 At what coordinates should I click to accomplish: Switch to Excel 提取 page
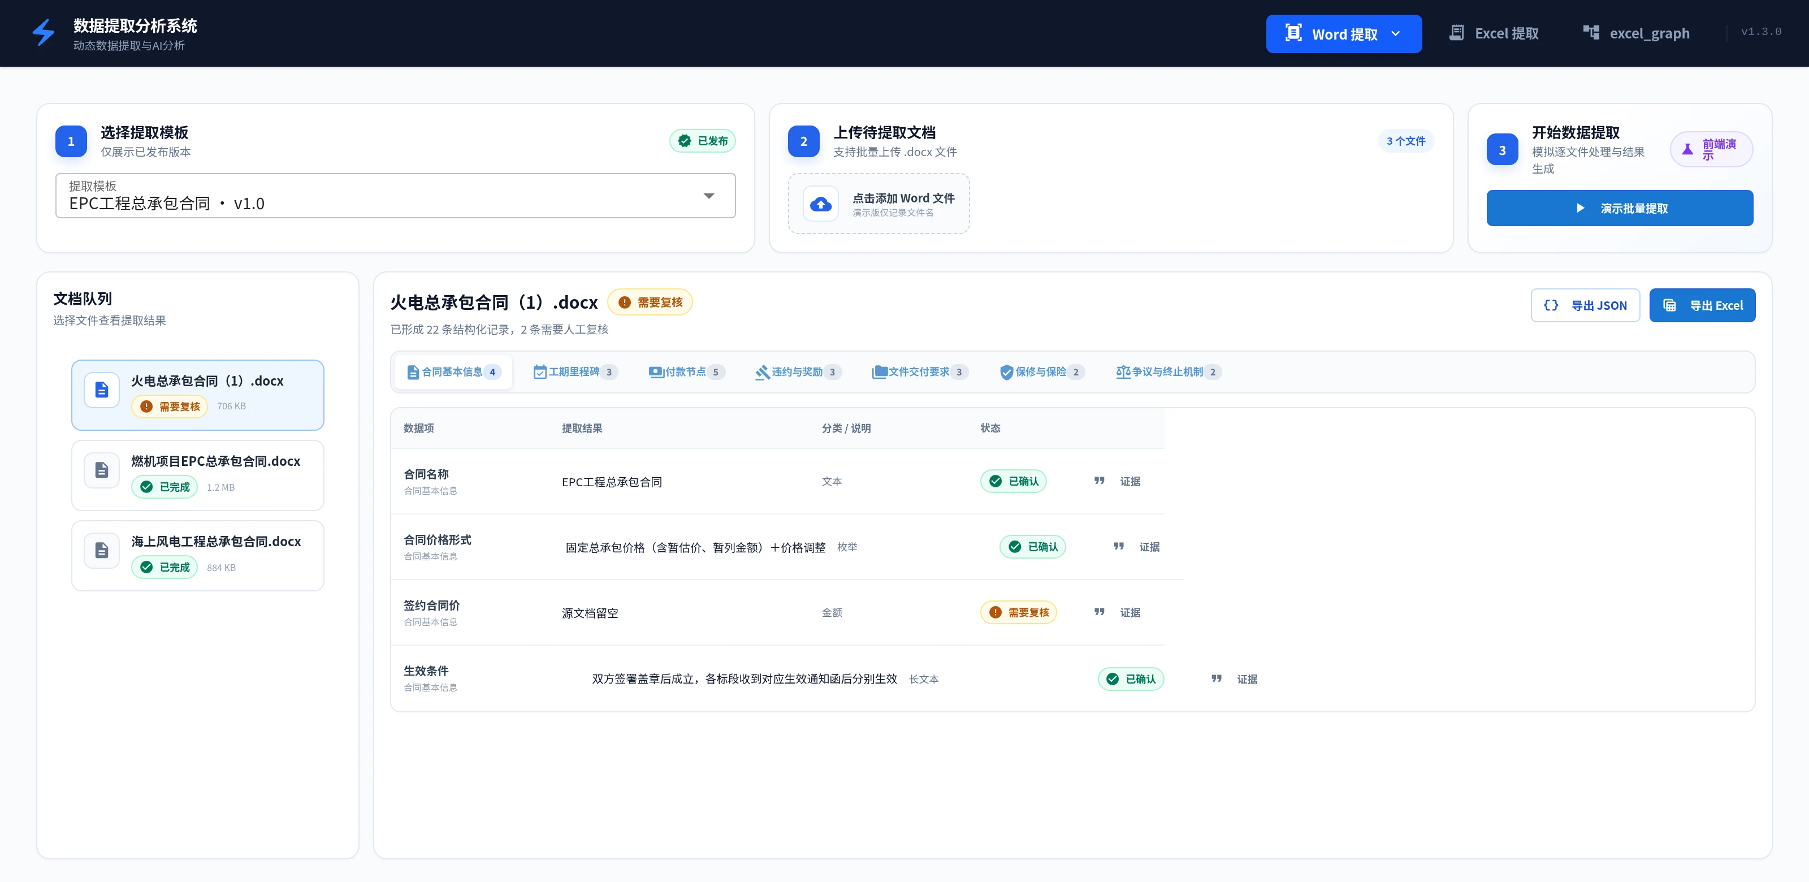click(x=1494, y=33)
